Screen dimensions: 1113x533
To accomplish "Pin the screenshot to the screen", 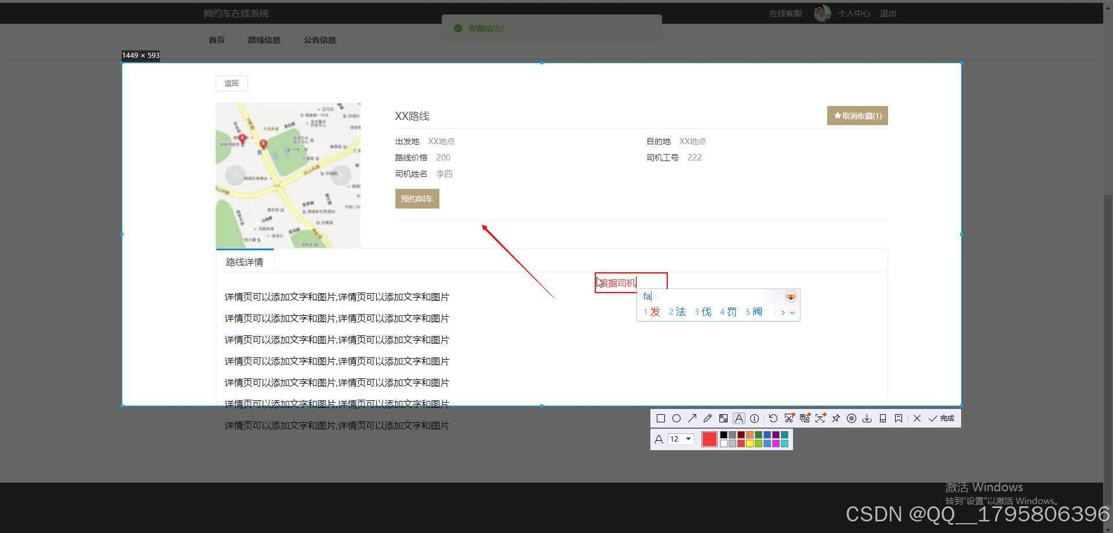I will [836, 418].
